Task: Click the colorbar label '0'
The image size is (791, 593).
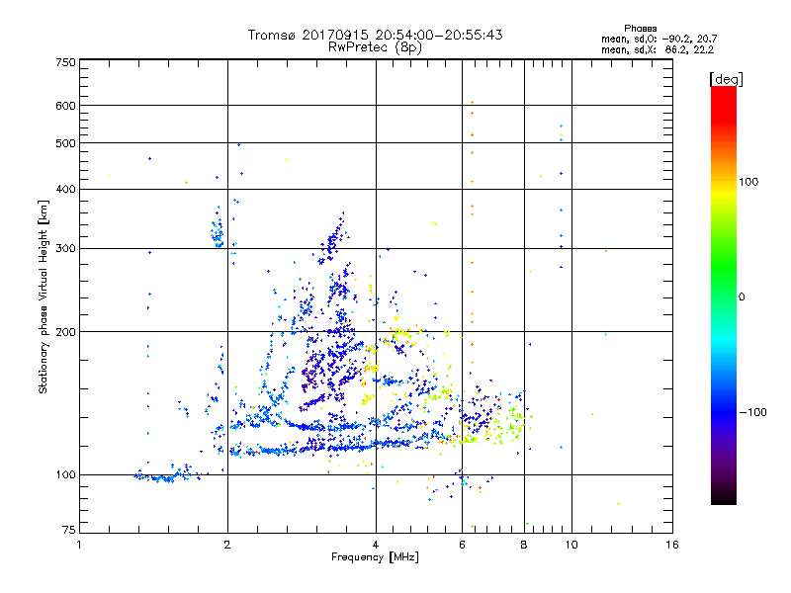Action: tap(742, 297)
